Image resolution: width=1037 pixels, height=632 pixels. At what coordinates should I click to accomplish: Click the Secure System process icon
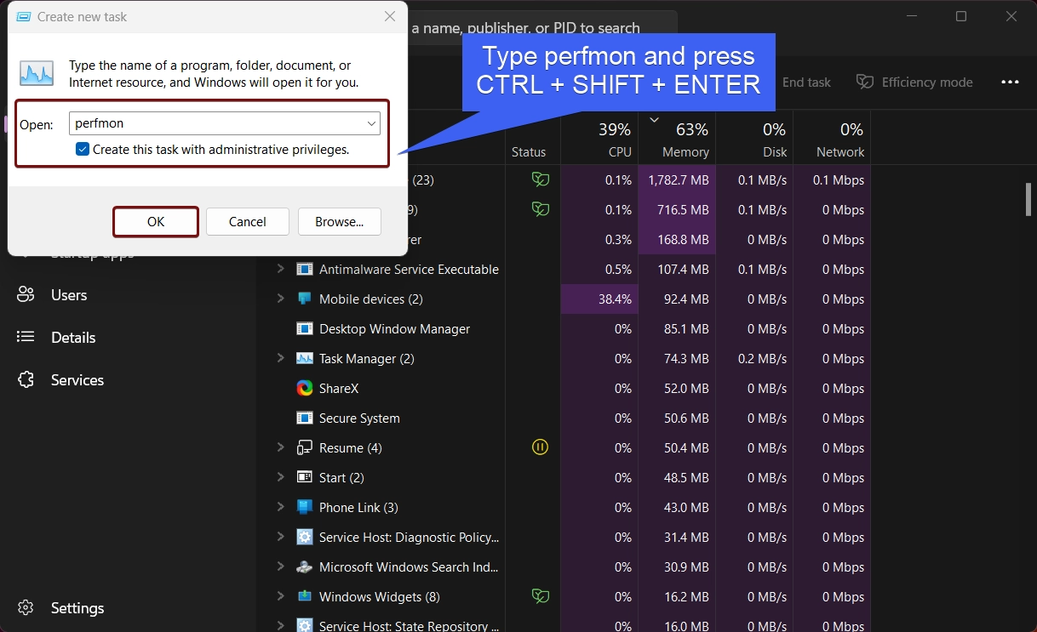click(304, 418)
